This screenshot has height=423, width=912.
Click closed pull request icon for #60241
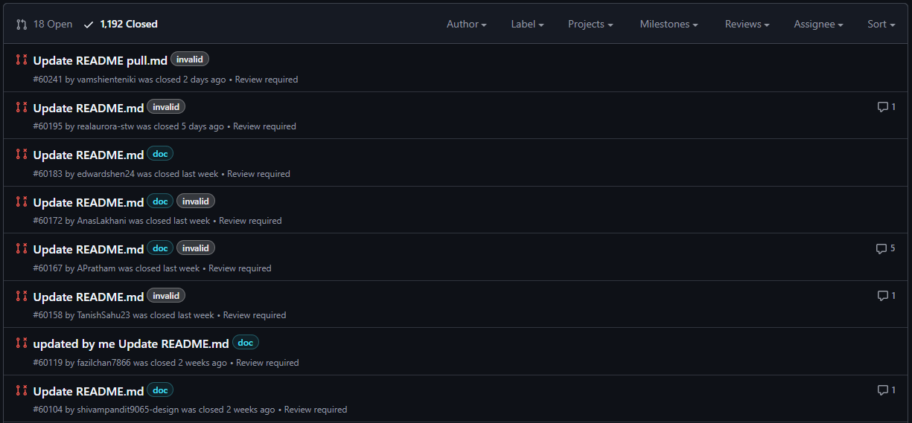pyautogui.click(x=22, y=60)
